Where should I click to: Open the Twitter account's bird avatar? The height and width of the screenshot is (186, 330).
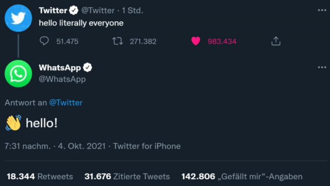coord(19,18)
